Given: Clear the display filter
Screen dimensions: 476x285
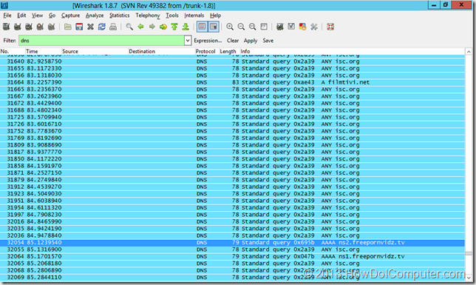Looking at the screenshot, I should [233, 41].
